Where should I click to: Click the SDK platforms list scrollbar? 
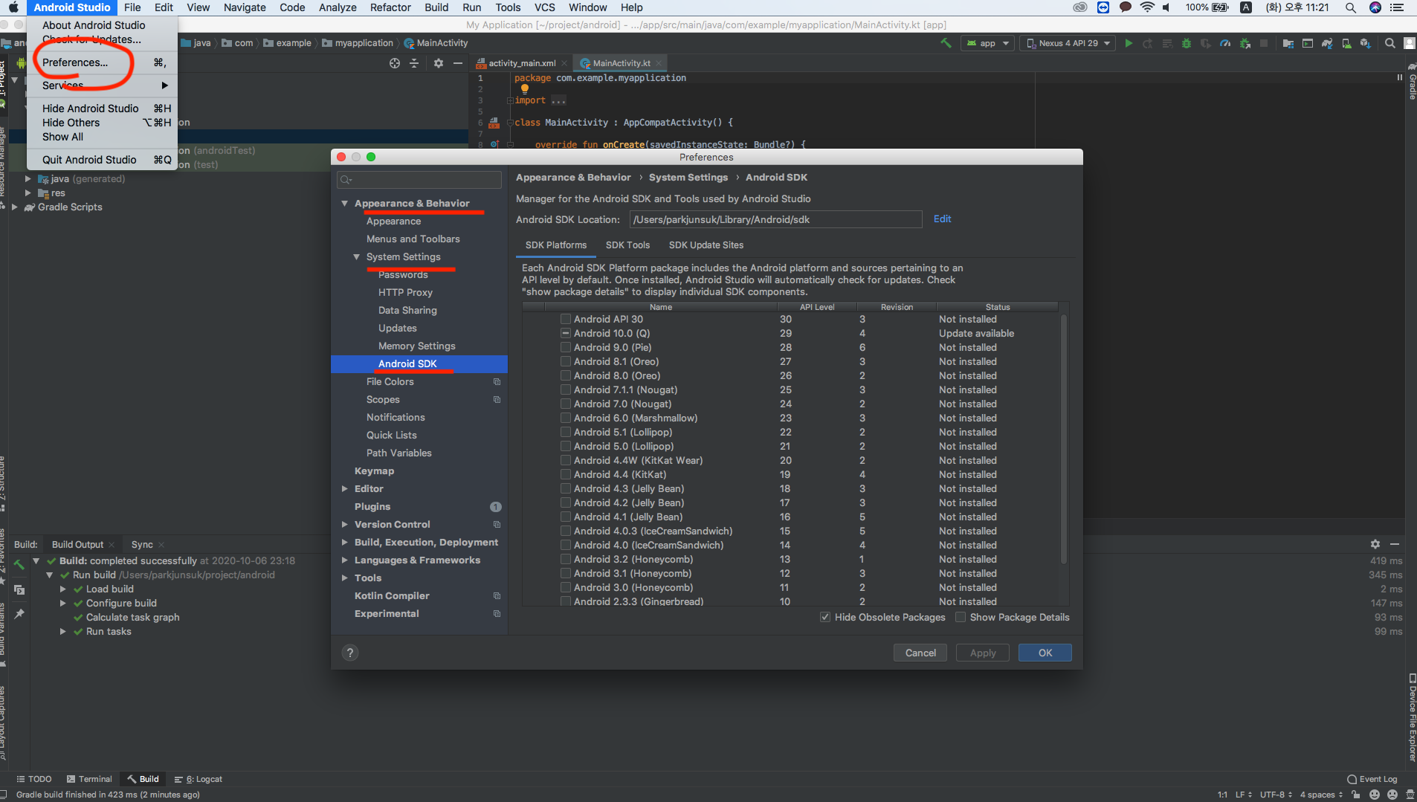pos(1063,439)
